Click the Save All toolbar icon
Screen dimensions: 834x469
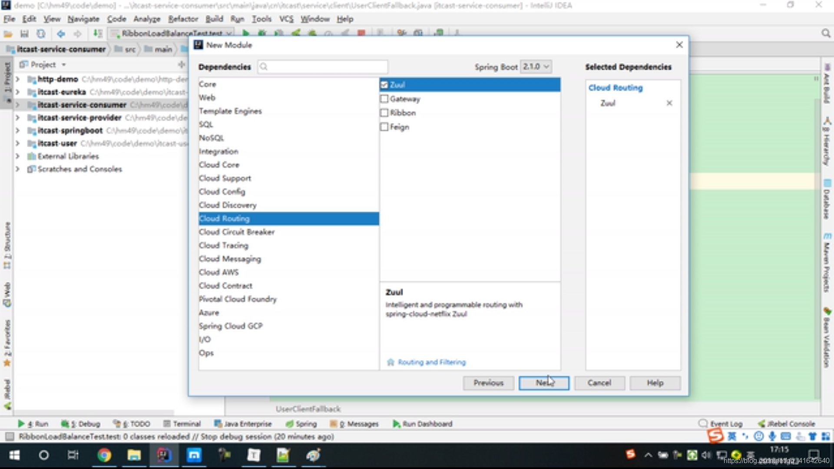pyautogui.click(x=24, y=34)
